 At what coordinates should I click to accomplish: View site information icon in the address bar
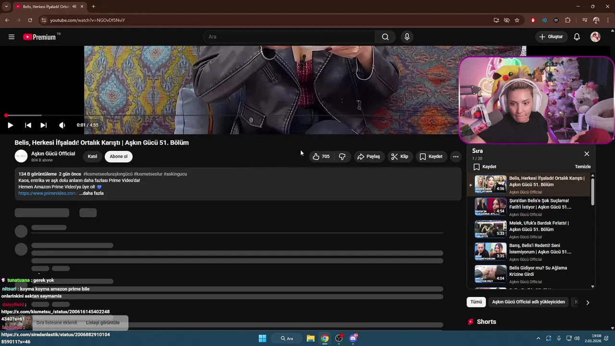(x=43, y=20)
